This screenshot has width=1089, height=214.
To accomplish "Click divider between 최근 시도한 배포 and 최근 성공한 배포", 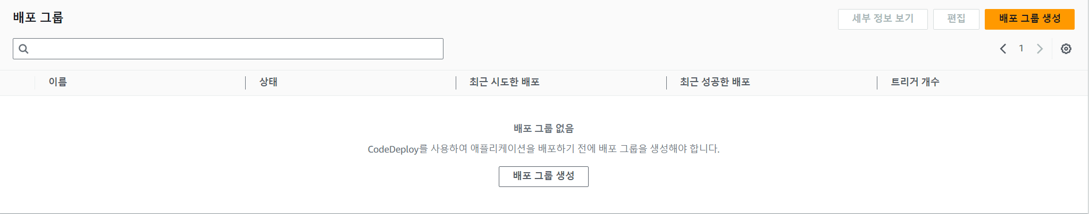I will pos(667,83).
